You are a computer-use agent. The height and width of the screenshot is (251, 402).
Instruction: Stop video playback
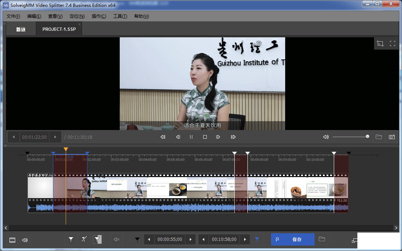point(205,137)
